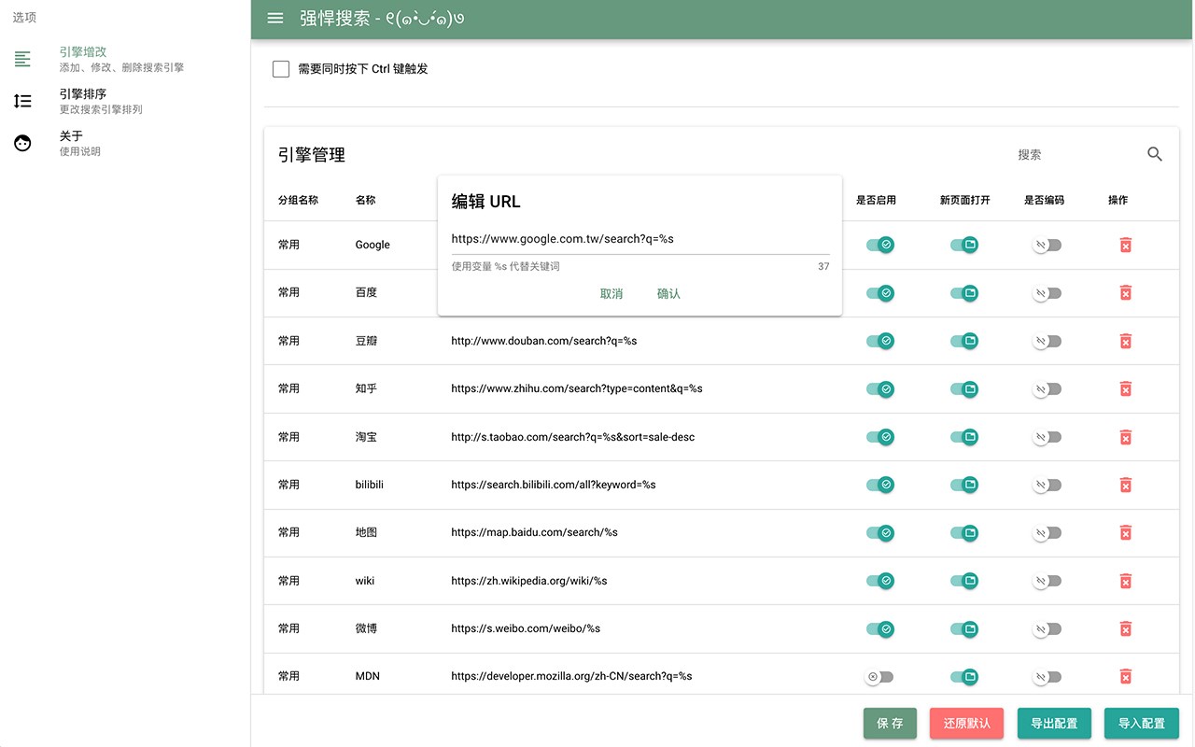Select 引擎增改 in the sidebar menu
The image size is (1195, 747).
pyautogui.click(x=121, y=59)
